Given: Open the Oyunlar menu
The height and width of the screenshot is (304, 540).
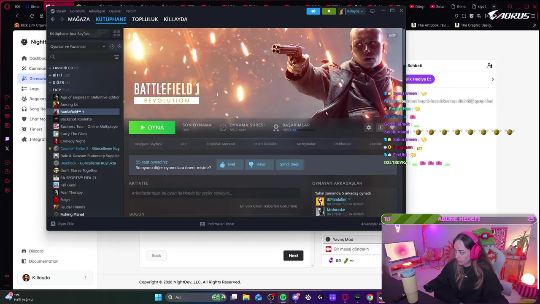Looking at the screenshot, I should (x=116, y=11).
